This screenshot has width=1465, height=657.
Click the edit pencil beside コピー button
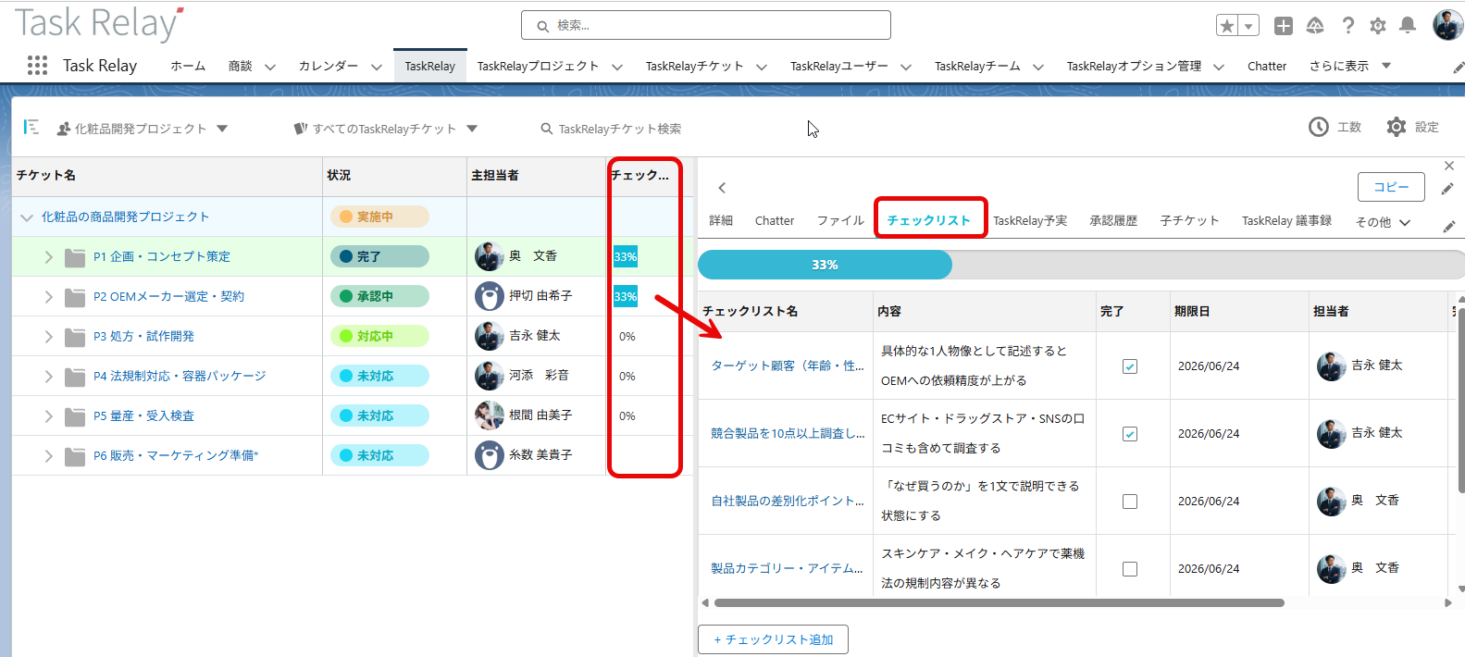[1447, 189]
